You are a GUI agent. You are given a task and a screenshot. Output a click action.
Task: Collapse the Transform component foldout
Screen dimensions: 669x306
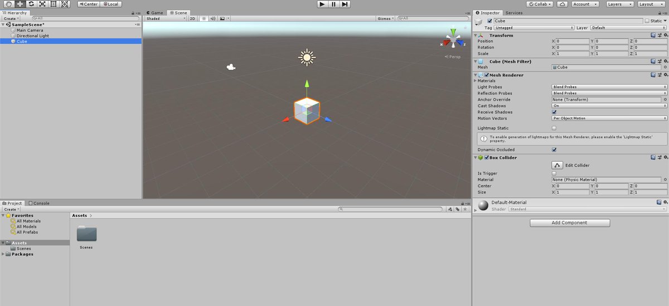(476, 35)
